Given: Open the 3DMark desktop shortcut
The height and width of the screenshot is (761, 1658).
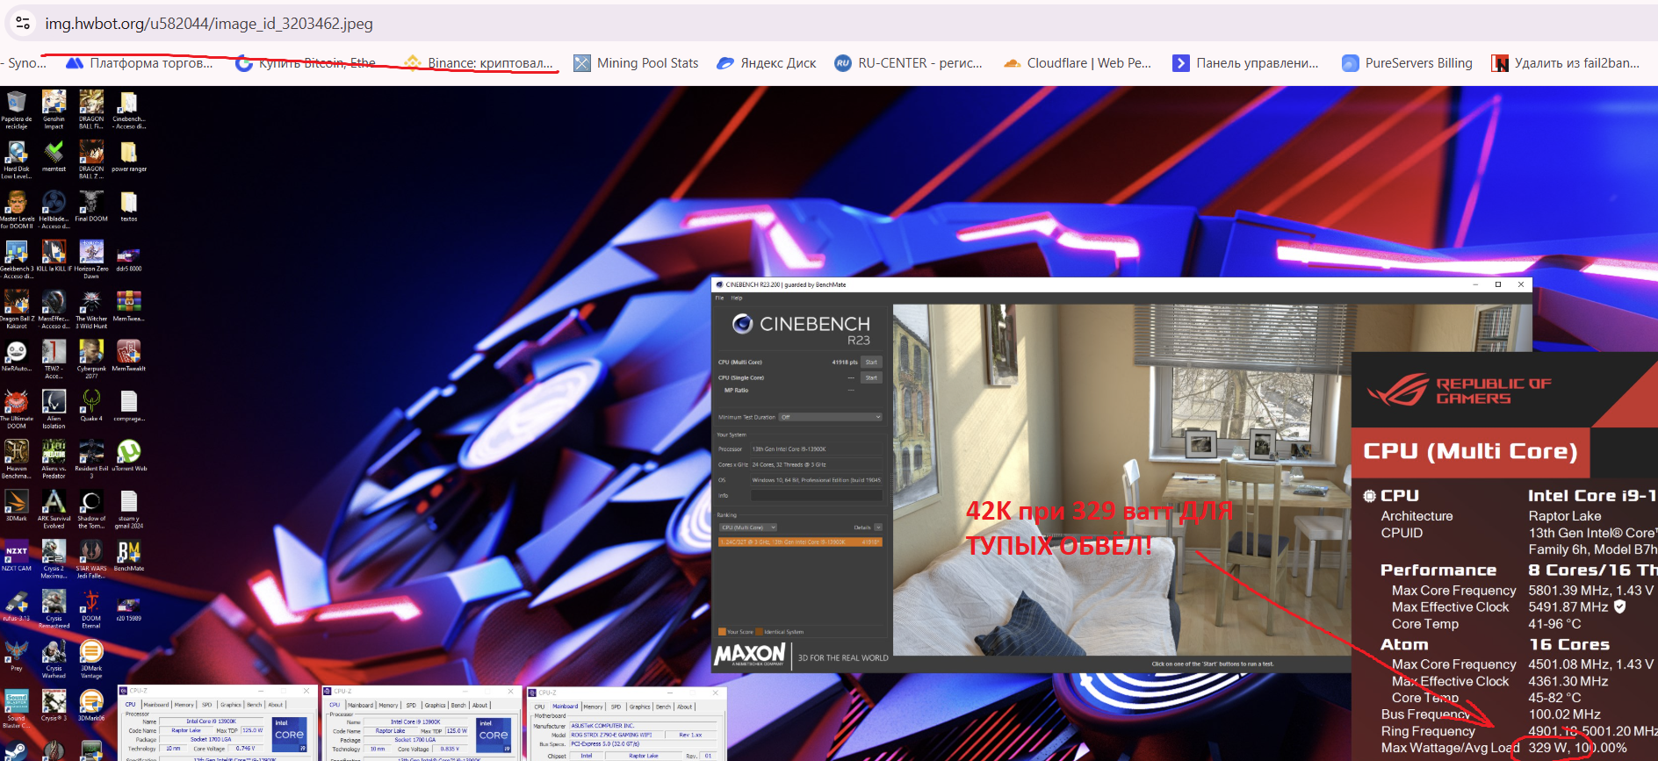Looking at the screenshot, I should point(17,506).
